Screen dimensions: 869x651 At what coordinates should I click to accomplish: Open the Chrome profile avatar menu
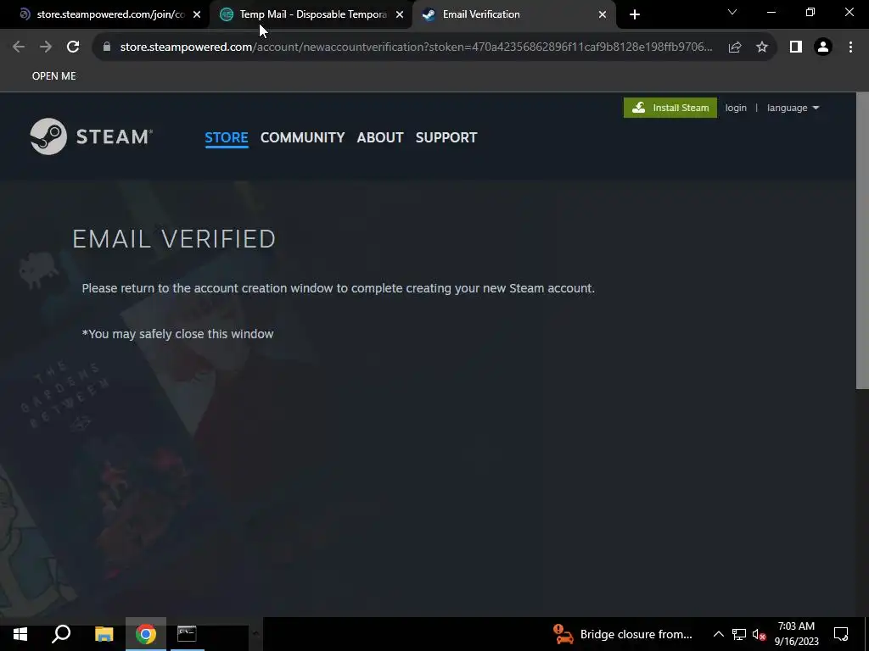823,47
